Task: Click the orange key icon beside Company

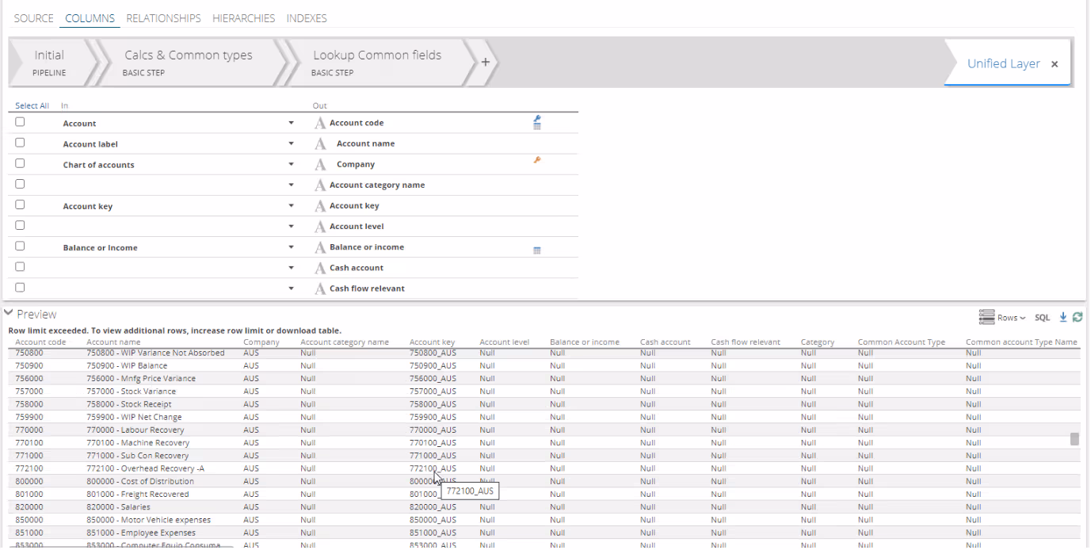Action: pyautogui.click(x=537, y=160)
